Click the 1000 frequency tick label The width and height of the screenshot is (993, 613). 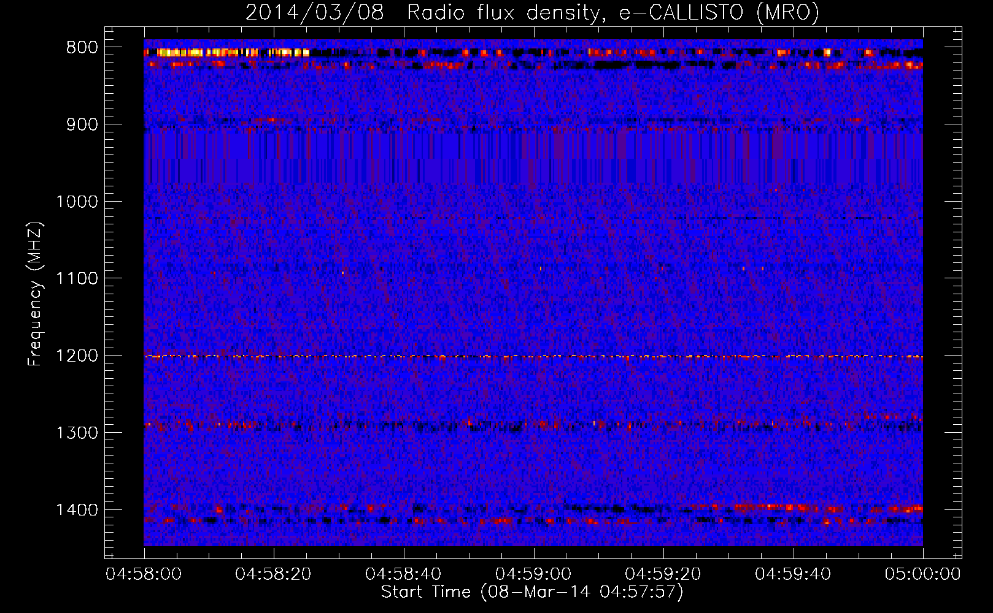[77, 202]
